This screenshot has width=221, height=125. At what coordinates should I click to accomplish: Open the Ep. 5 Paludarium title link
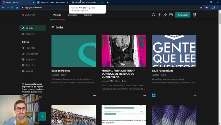(x=162, y=71)
